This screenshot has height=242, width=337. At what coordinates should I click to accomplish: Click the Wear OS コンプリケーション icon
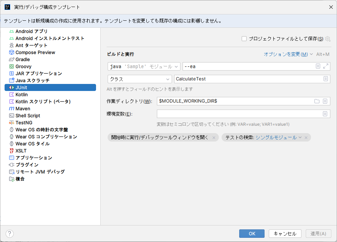click(12, 137)
